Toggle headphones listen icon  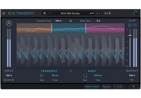(70, 21)
